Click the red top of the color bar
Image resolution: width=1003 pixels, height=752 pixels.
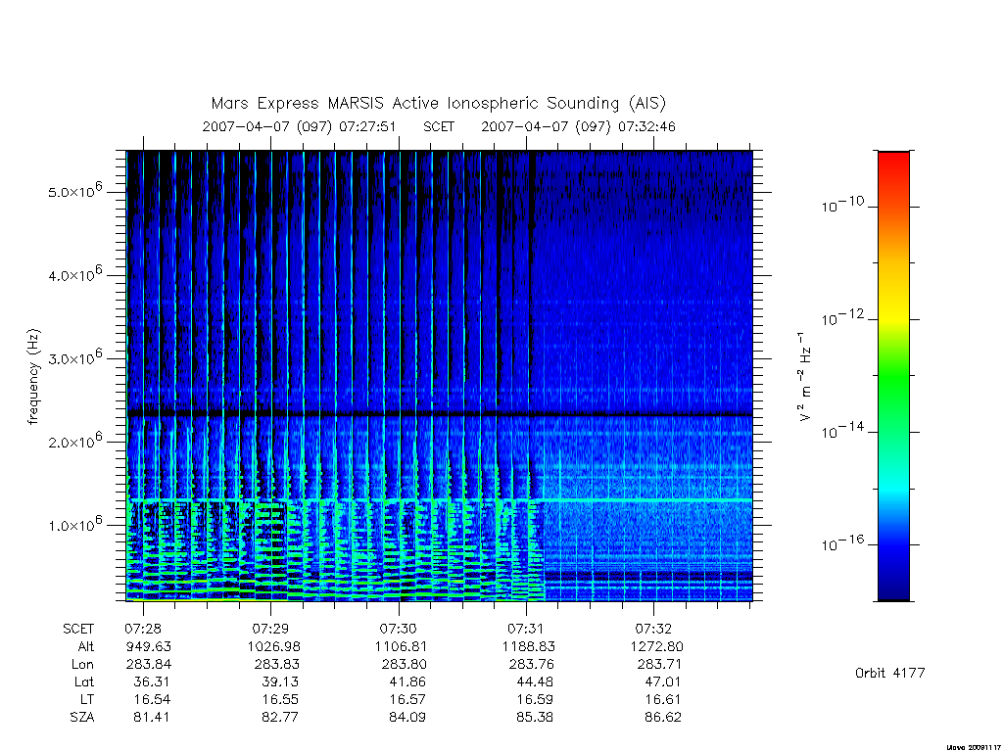point(893,164)
